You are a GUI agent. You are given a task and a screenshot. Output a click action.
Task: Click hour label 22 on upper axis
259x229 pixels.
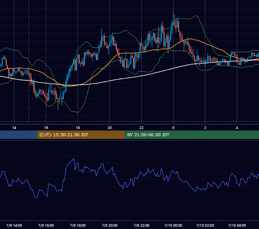point(141,128)
